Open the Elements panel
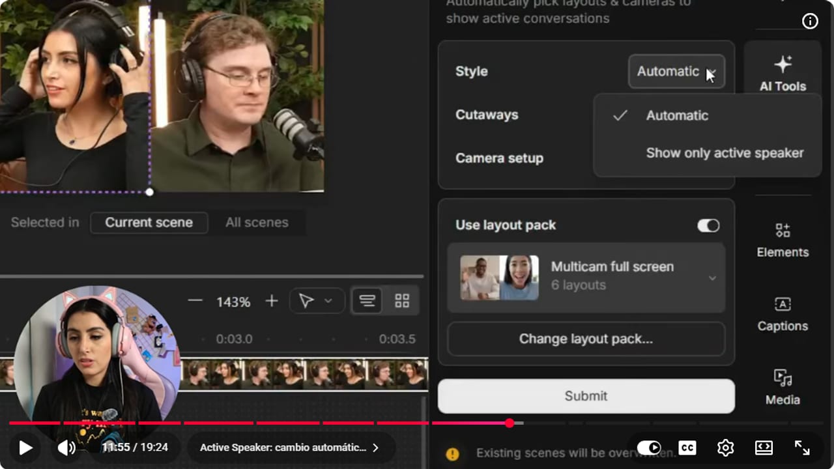Viewport: 834px width, 469px height. (783, 239)
